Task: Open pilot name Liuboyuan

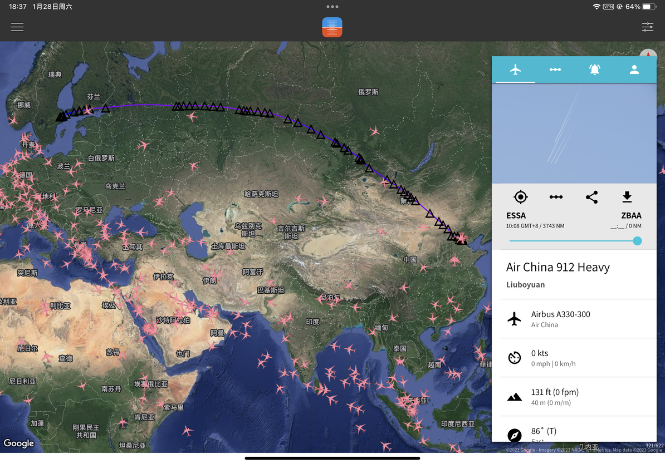Action: point(525,285)
